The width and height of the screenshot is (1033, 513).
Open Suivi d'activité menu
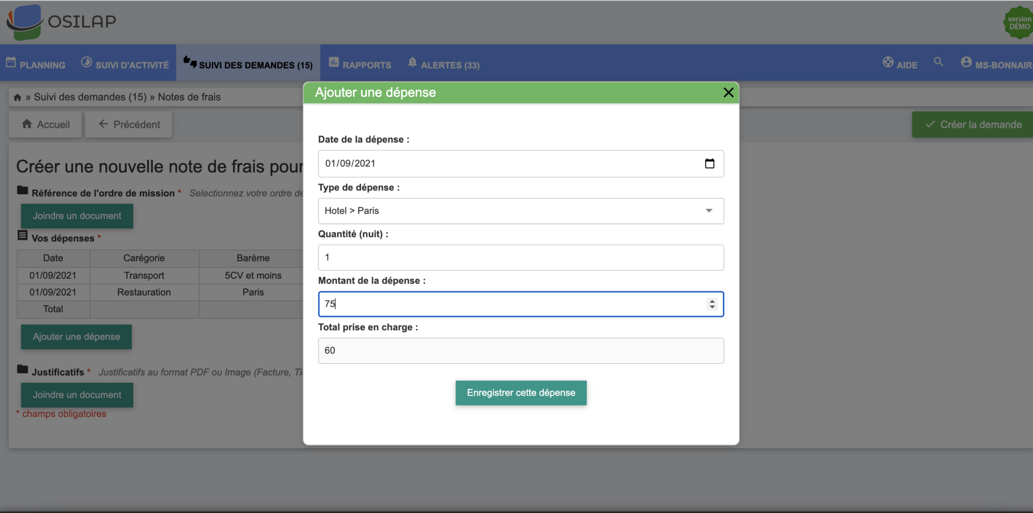pos(125,63)
